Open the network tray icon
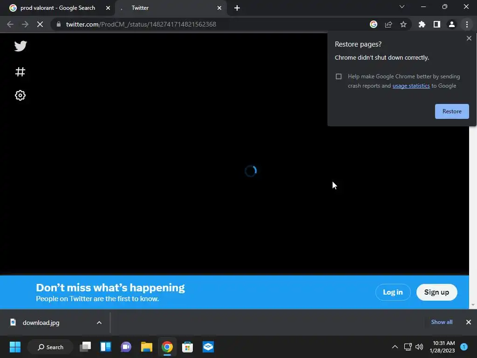 [x=408, y=347]
